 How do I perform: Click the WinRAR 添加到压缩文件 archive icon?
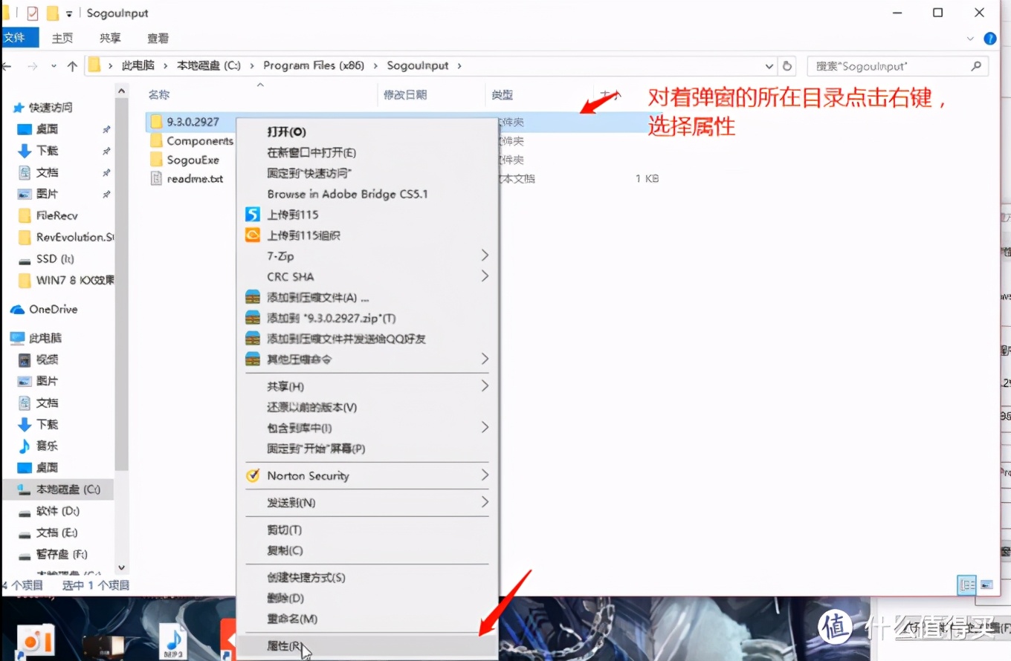click(x=253, y=297)
